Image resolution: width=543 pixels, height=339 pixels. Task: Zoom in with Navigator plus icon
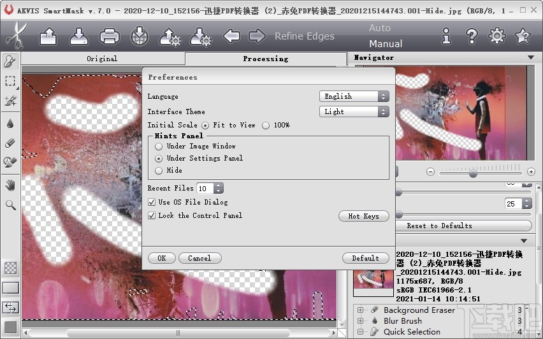pos(531,171)
